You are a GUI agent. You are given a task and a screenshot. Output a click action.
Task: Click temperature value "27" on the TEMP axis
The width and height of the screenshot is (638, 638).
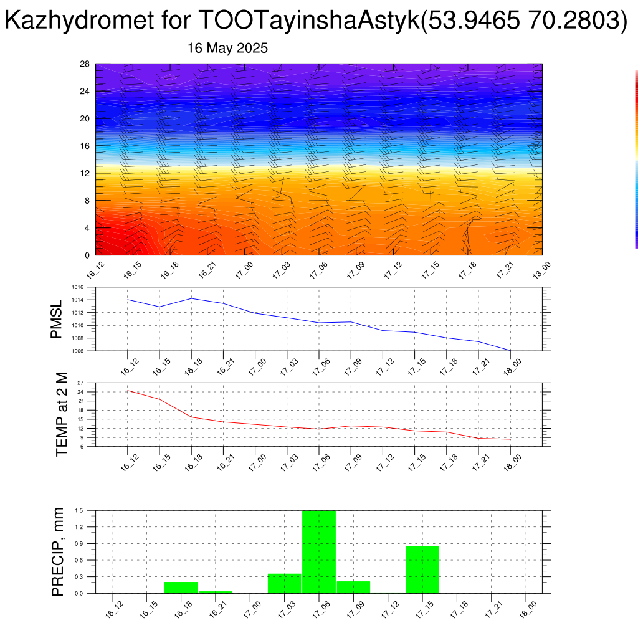(x=80, y=383)
